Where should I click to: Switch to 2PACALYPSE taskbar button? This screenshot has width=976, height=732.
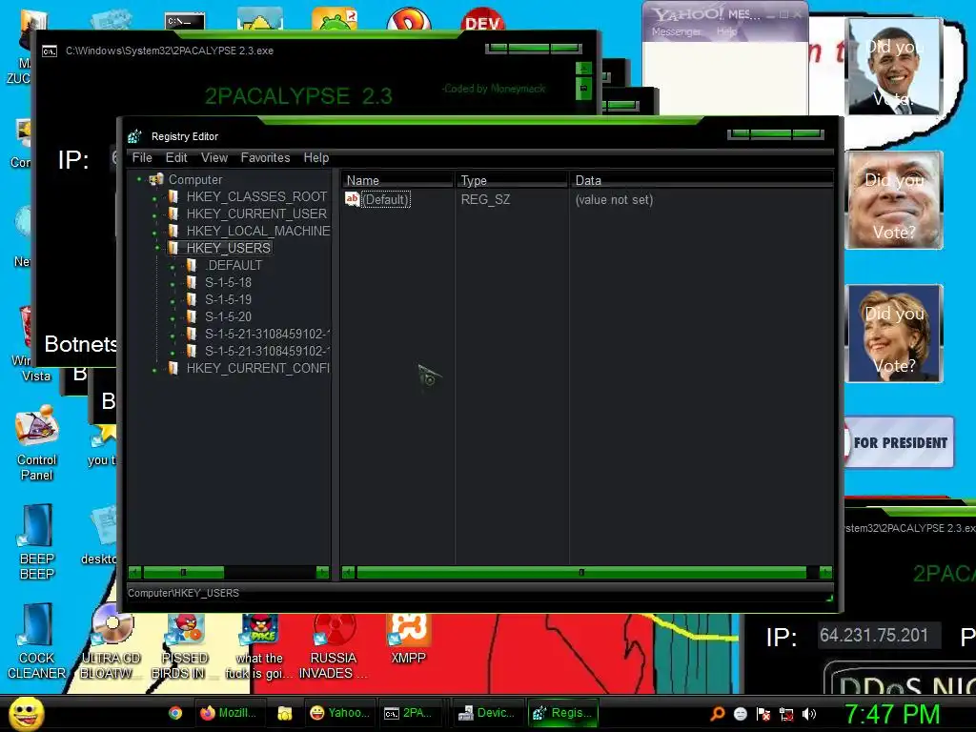tap(414, 713)
